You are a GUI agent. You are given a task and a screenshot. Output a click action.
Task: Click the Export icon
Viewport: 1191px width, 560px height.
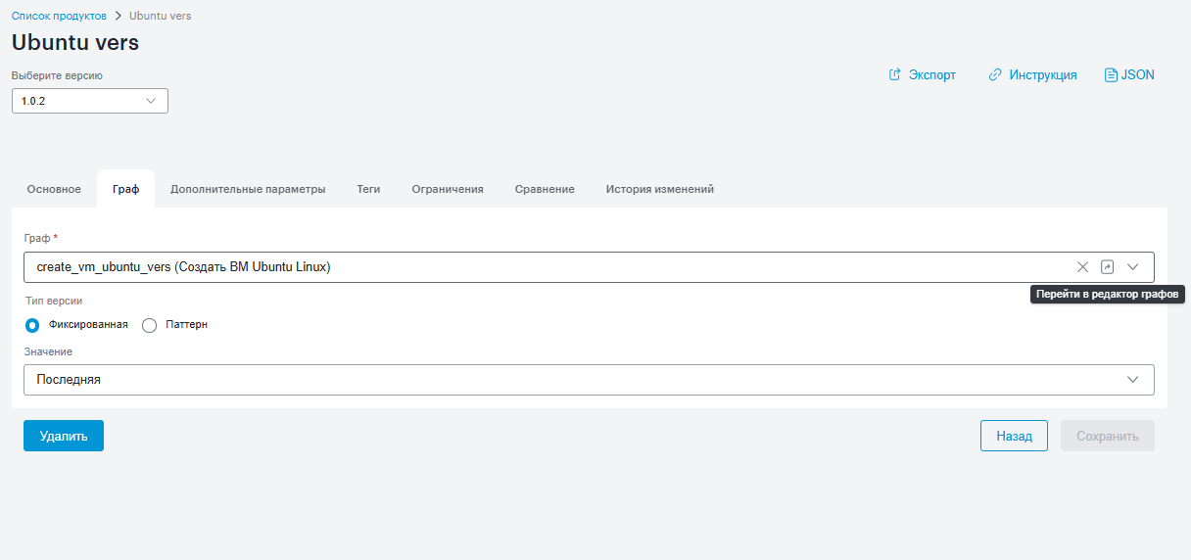[x=894, y=74]
